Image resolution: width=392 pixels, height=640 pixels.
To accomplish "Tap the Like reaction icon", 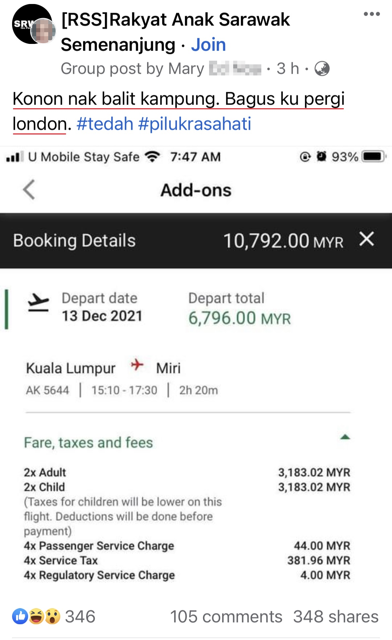I will (20, 616).
